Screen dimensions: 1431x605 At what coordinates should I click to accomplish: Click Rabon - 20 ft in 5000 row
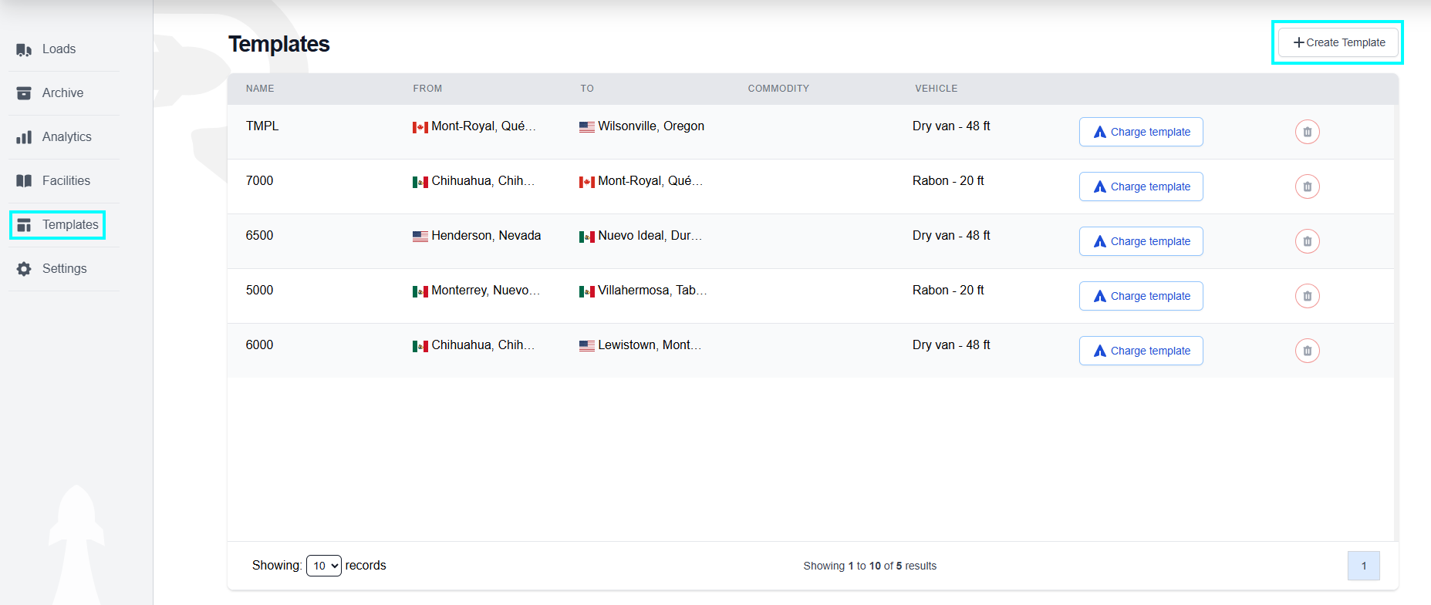coord(948,291)
